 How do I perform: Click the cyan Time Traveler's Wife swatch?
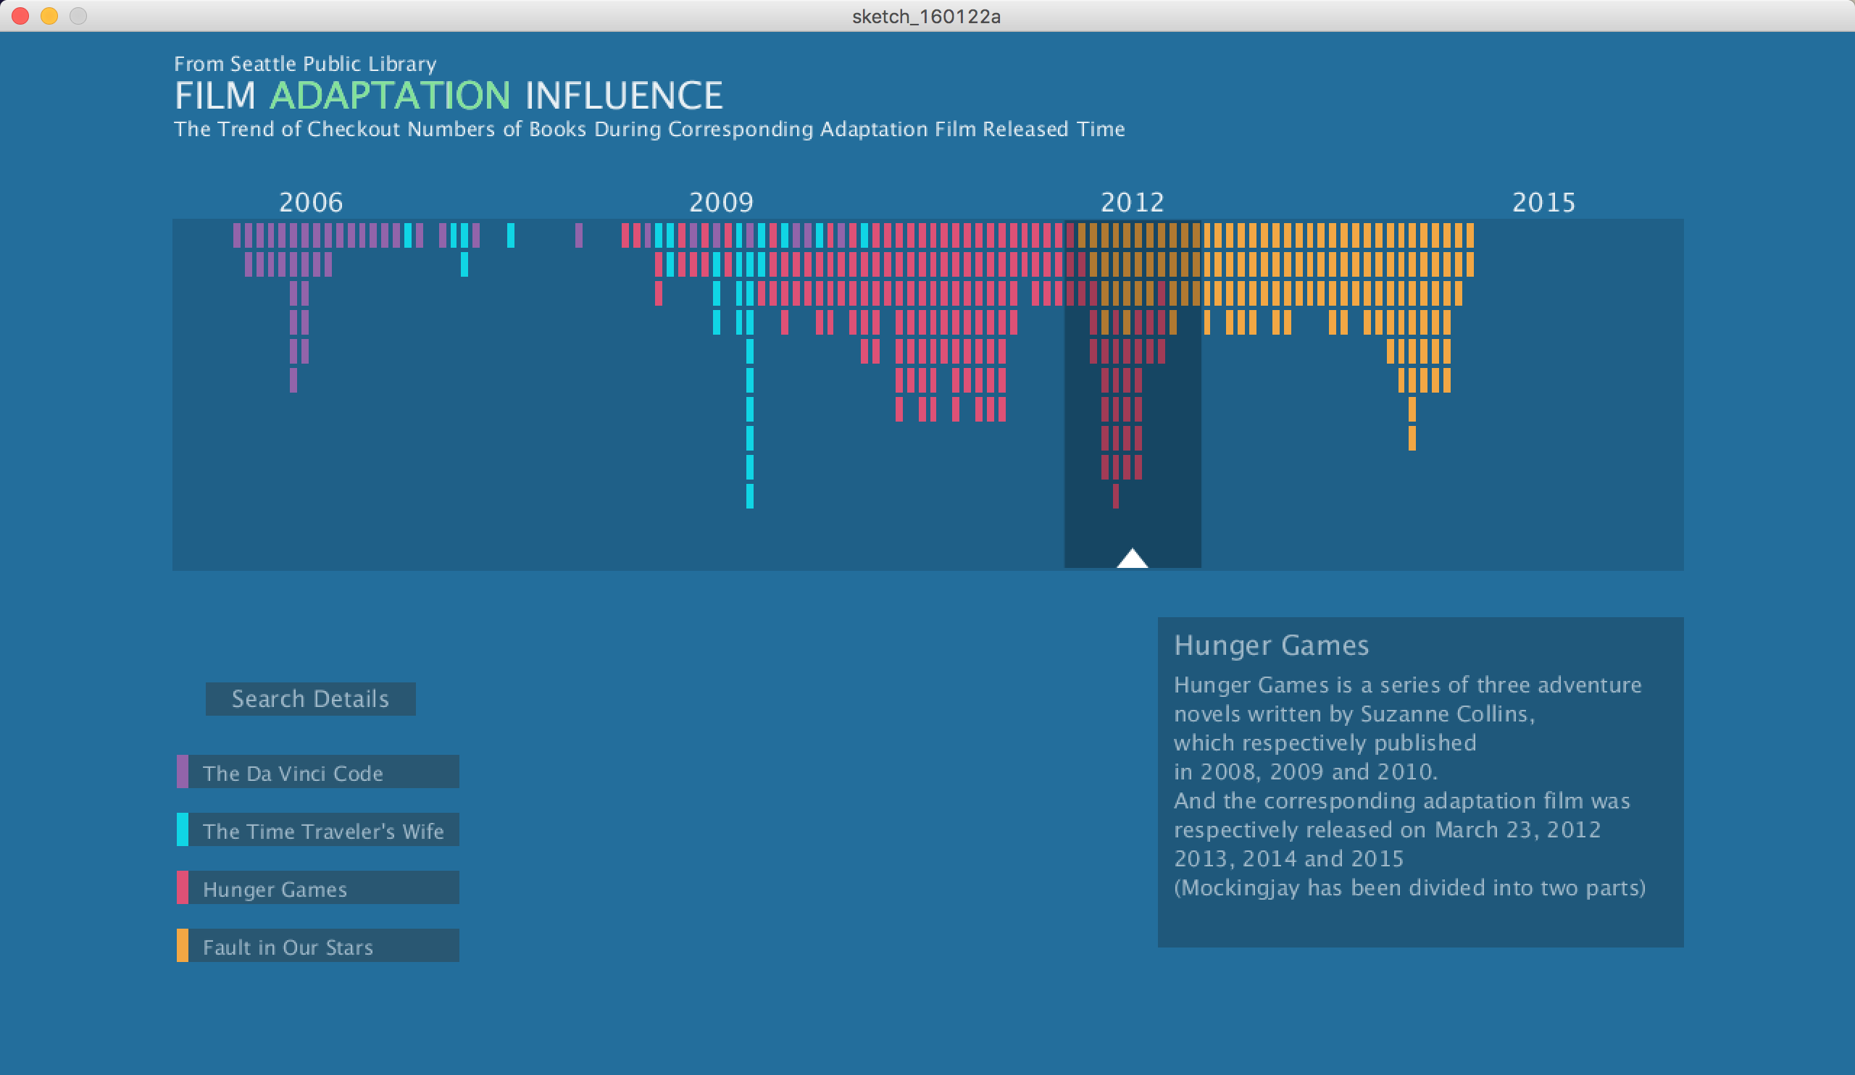click(x=183, y=830)
